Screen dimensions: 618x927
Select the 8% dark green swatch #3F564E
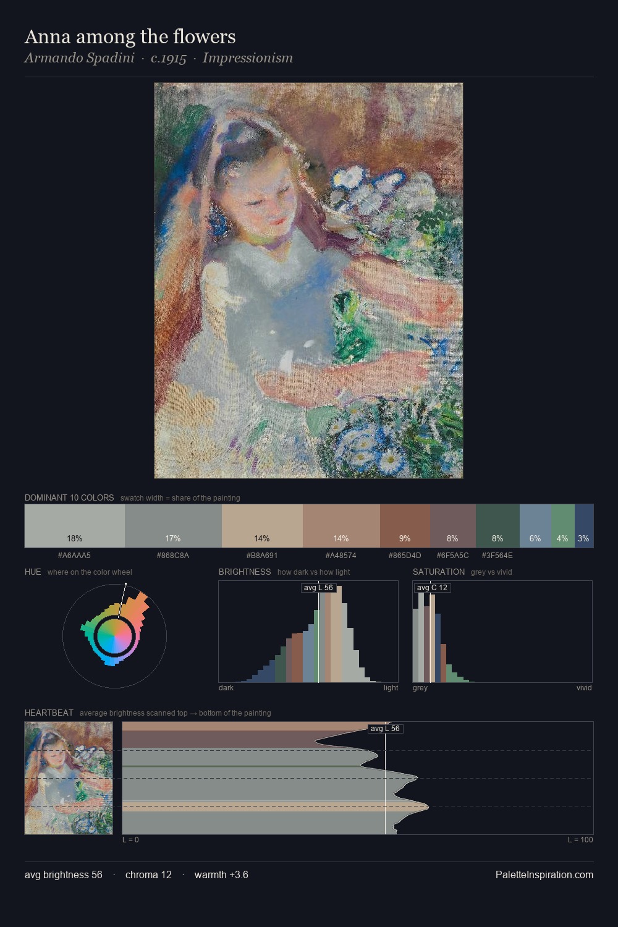click(x=497, y=526)
